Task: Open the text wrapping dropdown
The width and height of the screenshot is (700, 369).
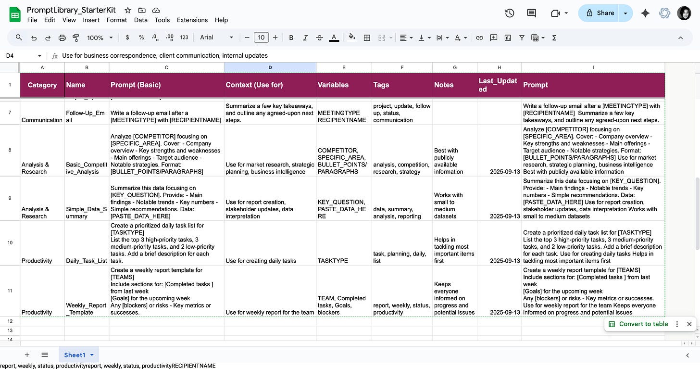Action: 442,38
